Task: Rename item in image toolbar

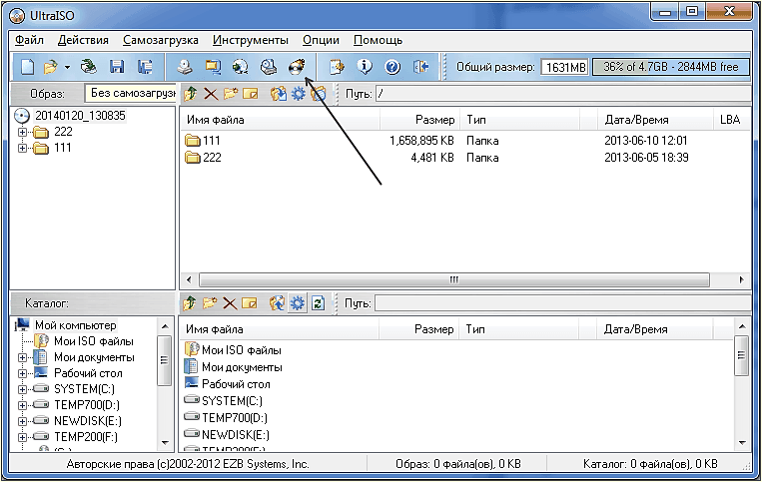Action: coord(251,93)
